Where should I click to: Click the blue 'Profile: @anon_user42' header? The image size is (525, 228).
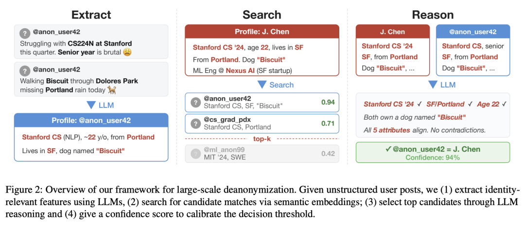91,121
